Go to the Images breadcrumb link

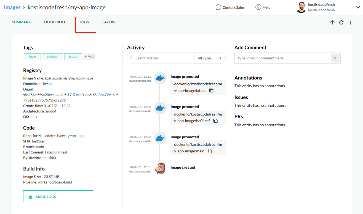pyautogui.click(x=12, y=7)
